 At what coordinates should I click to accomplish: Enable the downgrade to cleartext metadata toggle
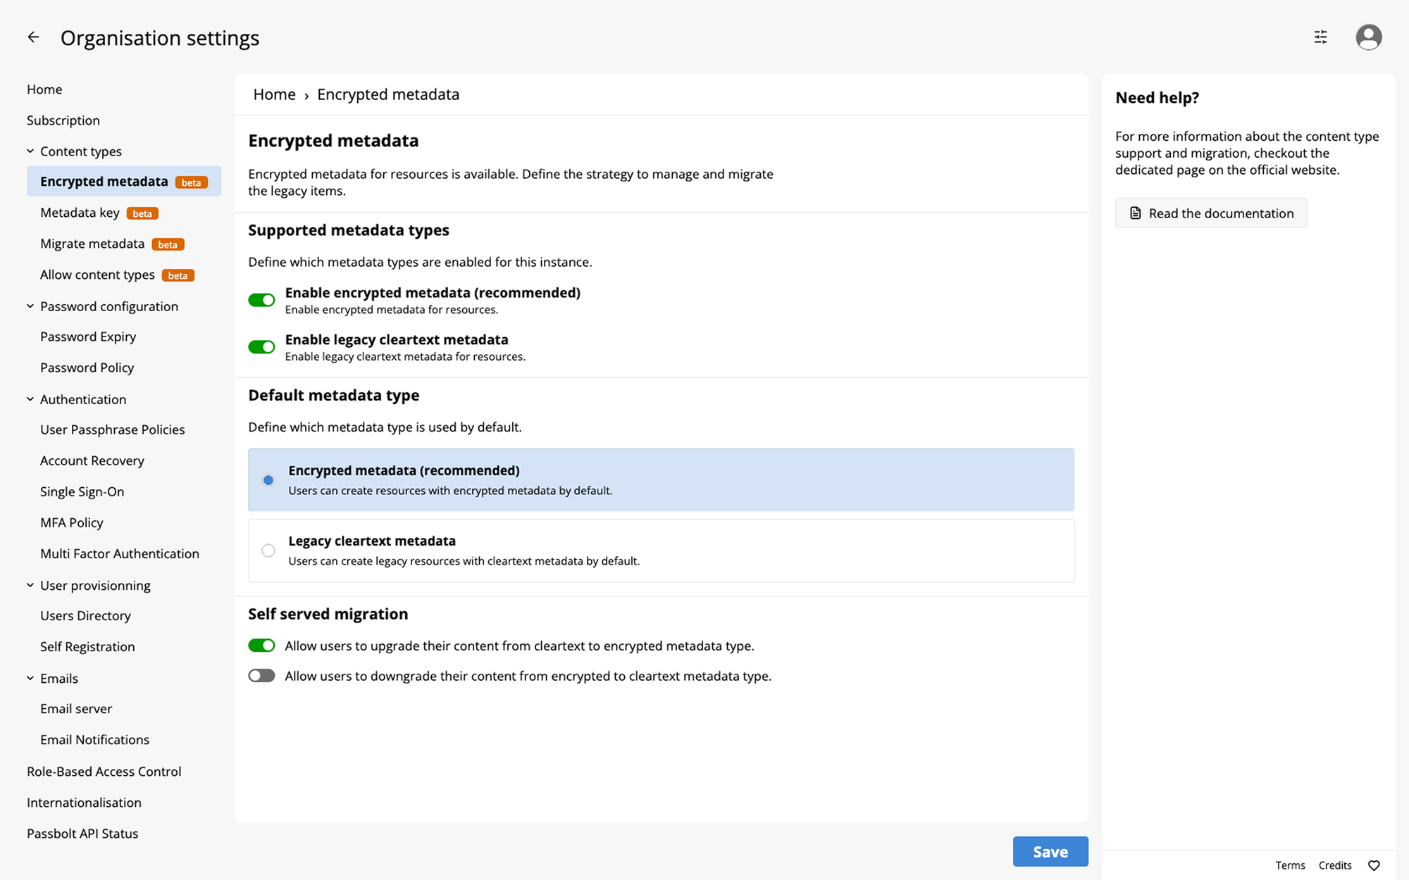[x=261, y=675]
